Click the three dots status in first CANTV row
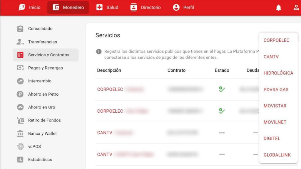The width and height of the screenshot is (301, 169). 222,133
